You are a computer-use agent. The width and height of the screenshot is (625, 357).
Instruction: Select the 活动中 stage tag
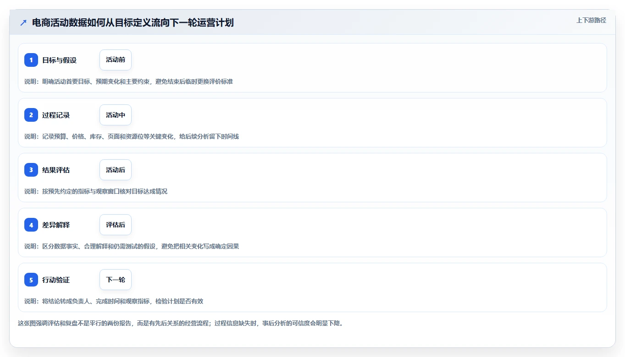click(x=116, y=115)
